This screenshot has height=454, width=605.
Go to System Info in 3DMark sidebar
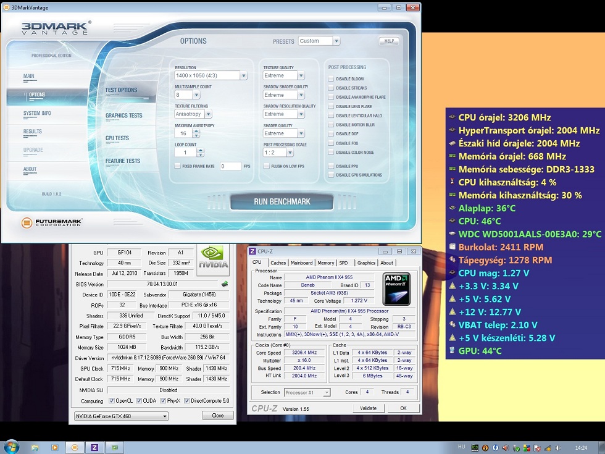[x=37, y=113]
